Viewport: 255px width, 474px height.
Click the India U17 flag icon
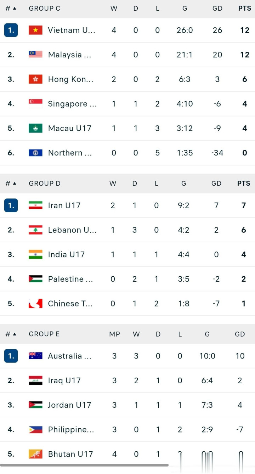[x=35, y=254]
